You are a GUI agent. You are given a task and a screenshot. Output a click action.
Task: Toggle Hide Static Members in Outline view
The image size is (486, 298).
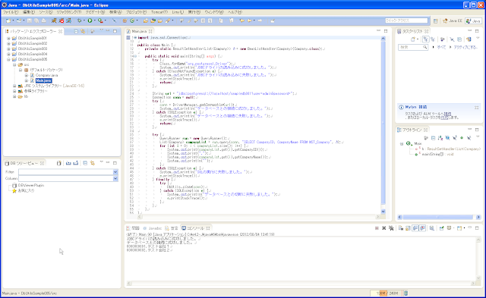(455, 138)
